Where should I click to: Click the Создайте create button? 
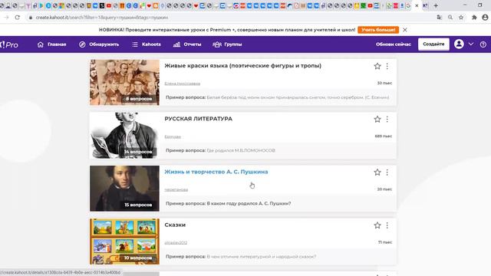tap(433, 44)
